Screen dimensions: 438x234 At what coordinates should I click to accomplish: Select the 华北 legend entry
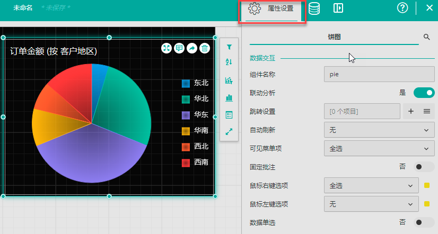(195, 99)
